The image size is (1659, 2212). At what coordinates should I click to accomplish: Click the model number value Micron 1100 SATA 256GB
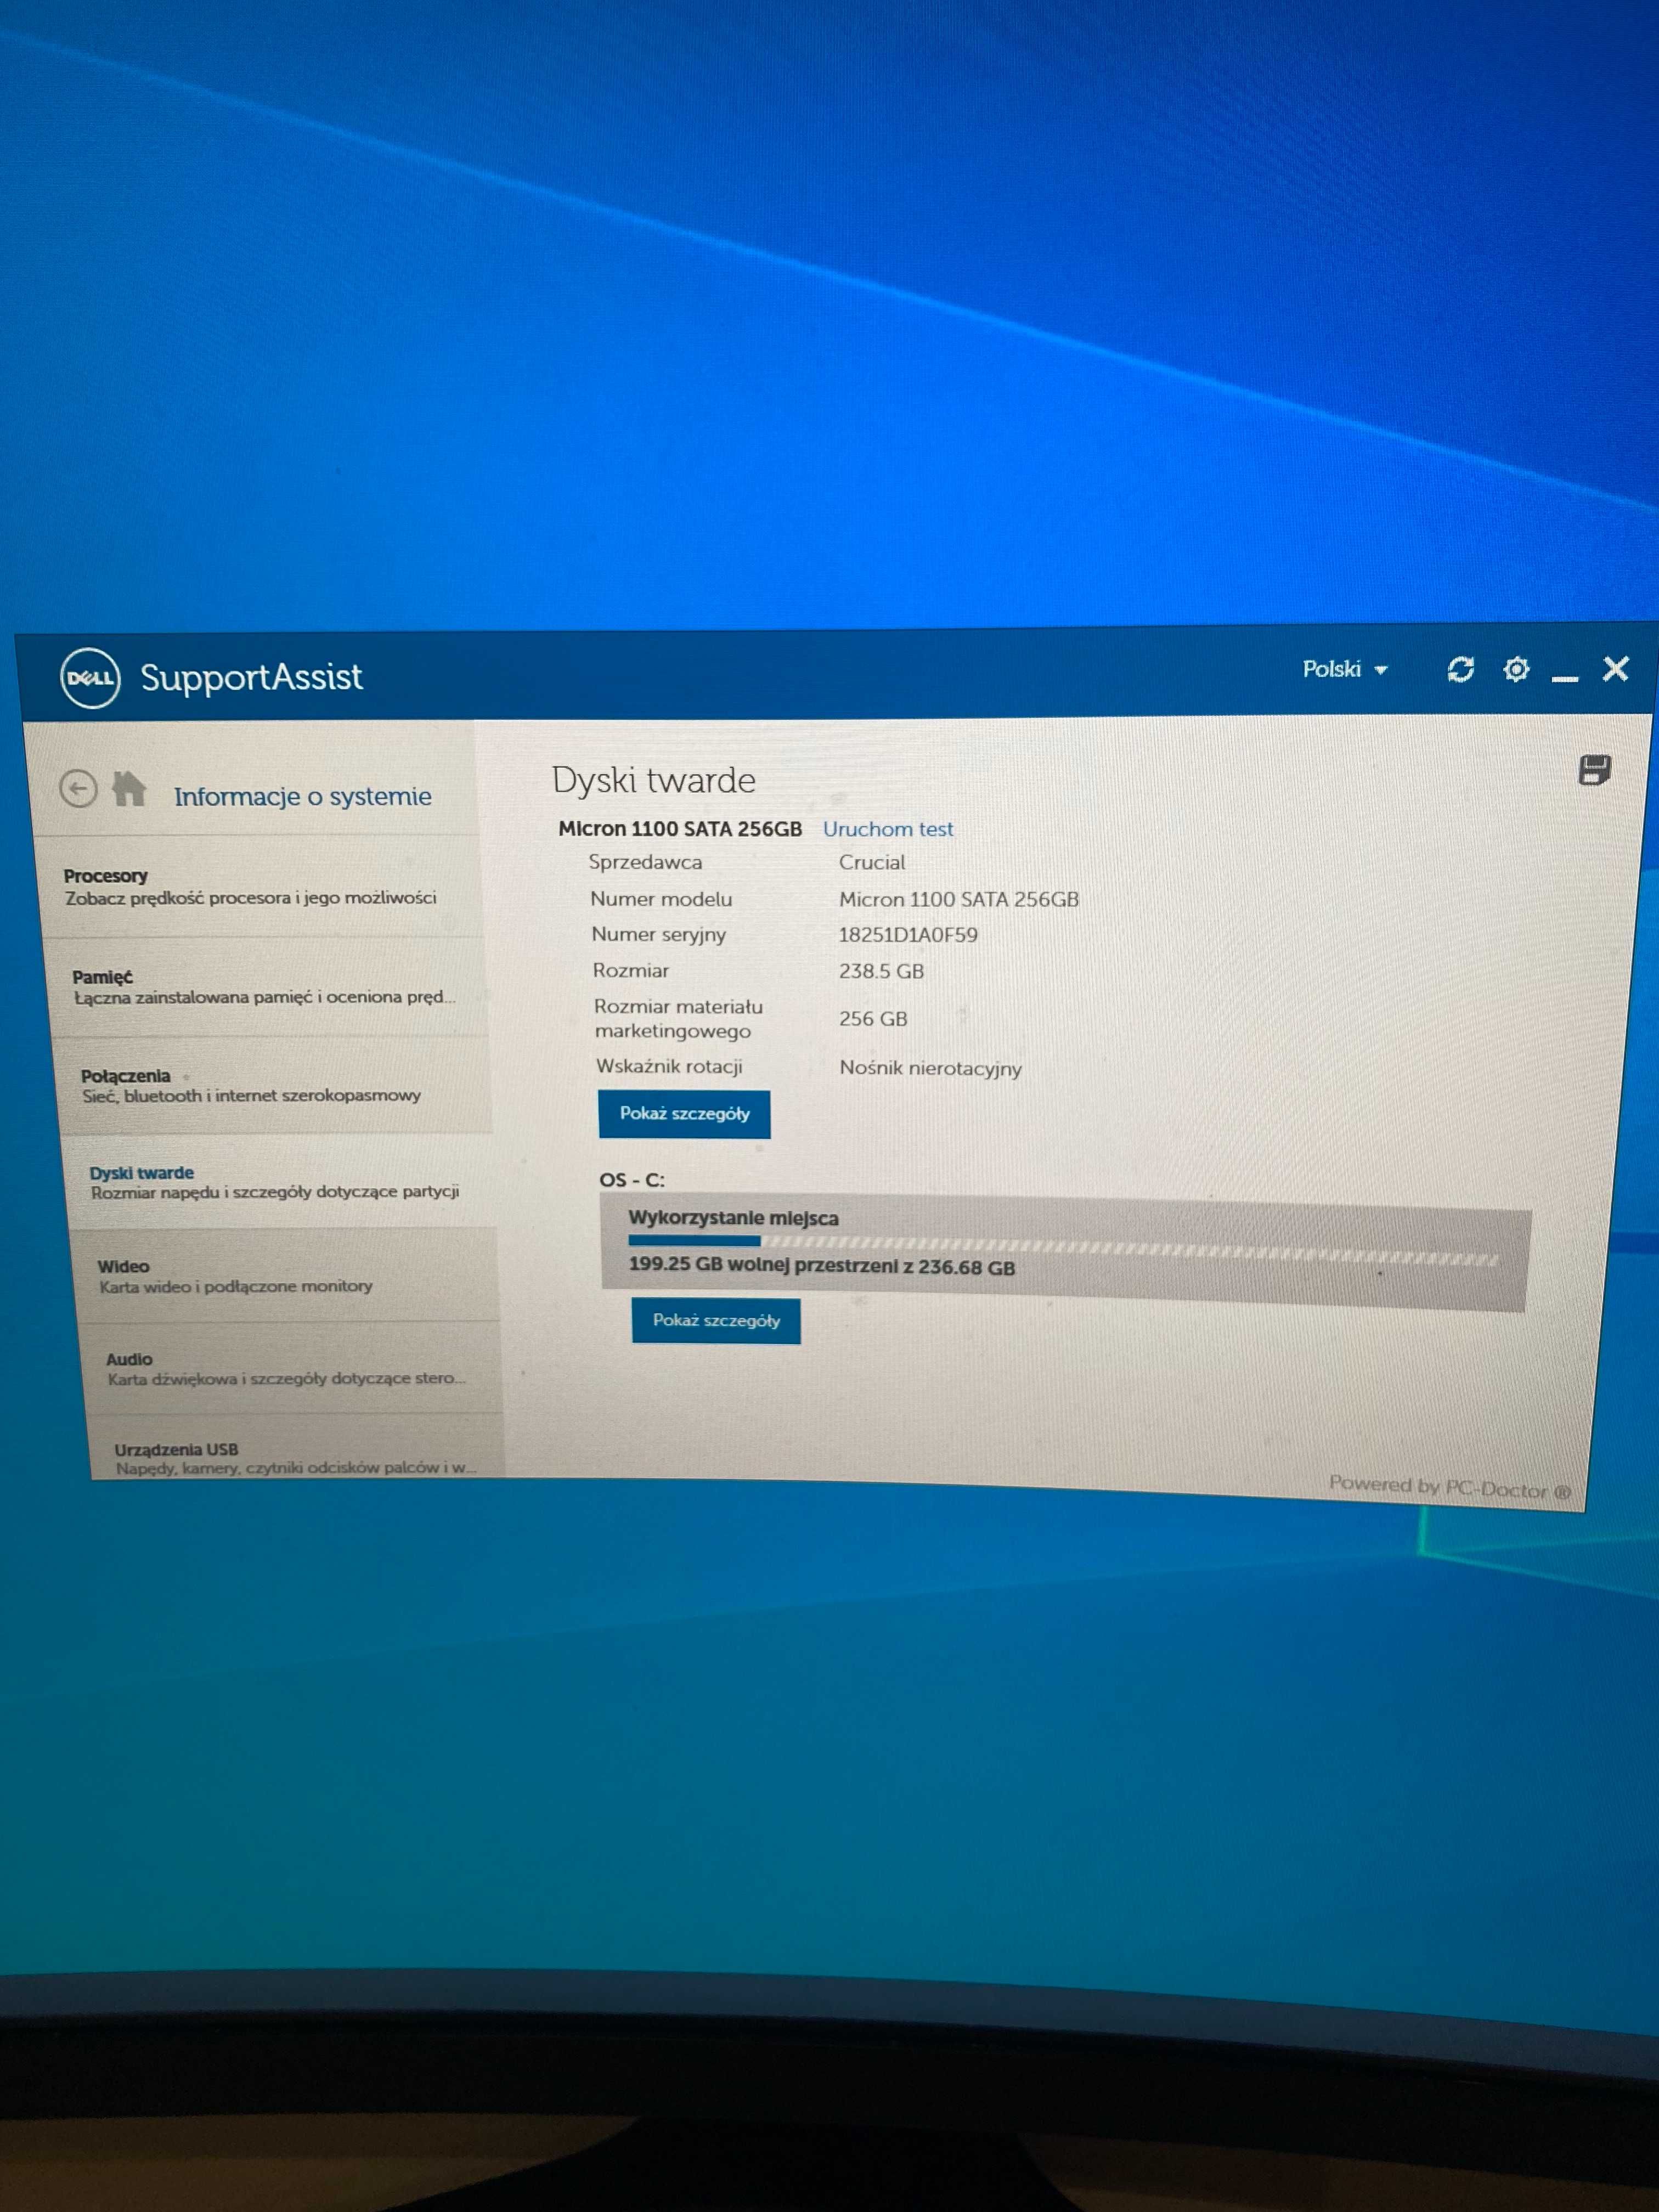click(x=958, y=899)
